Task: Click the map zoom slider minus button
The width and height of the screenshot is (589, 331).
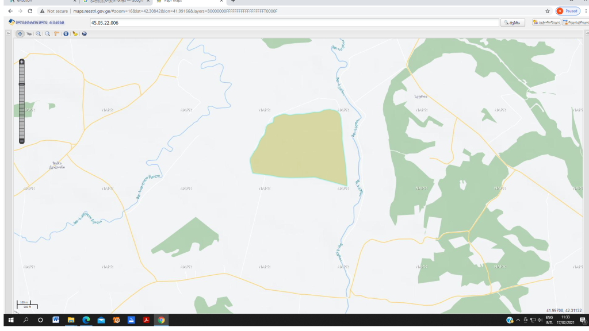Action: (22, 141)
